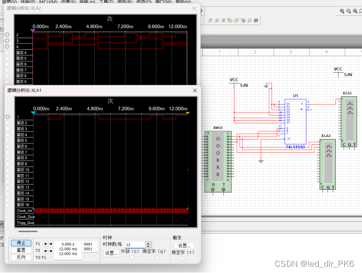This screenshot has height=273, width=362.
Task: Click the Trigg_Qua row label in XLA1
Action: point(26,222)
